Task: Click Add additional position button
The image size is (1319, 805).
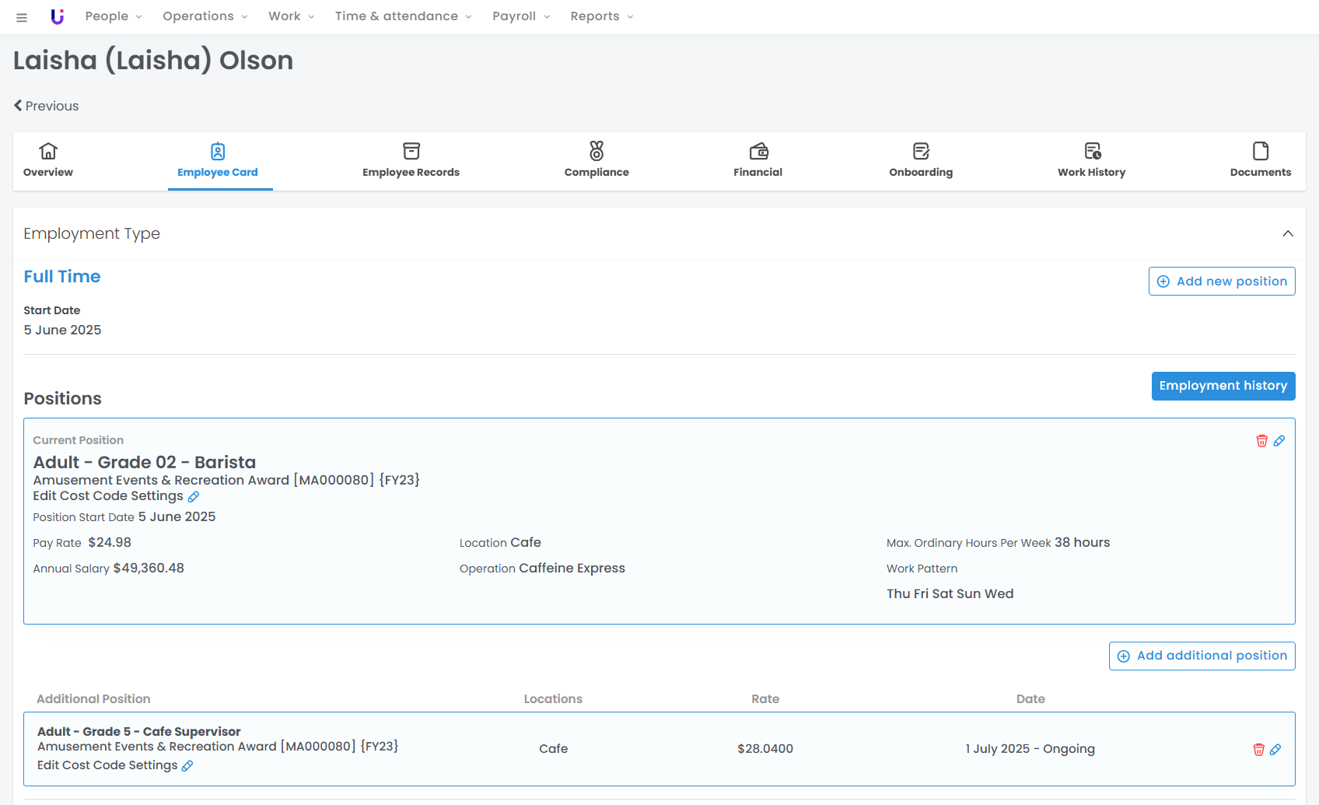Action: pyautogui.click(x=1202, y=656)
